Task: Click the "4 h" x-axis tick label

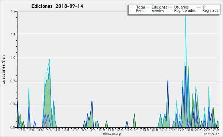Action: pos(49,130)
